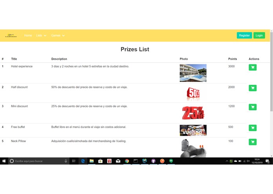Click the 'Buffet libre en el menú' description
The height and width of the screenshot is (194, 273).
pyautogui.click(x=89, y=127)
